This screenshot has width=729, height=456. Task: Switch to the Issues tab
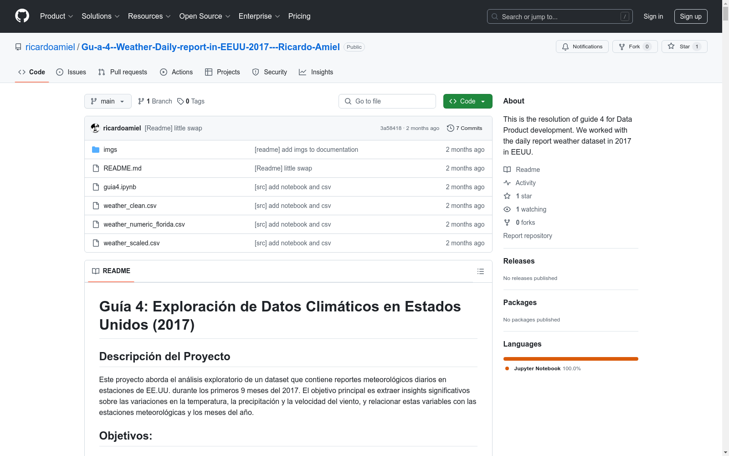point(71,72)
